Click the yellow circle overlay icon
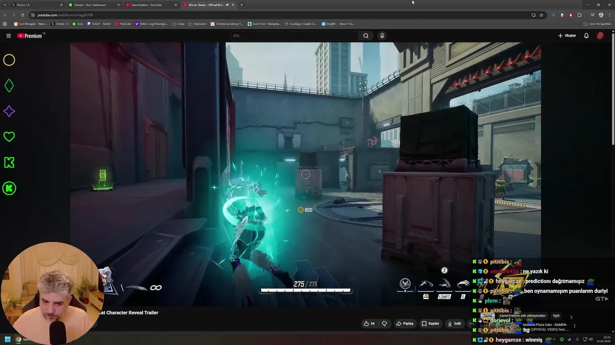Viewport: 615px width, 345px height. 9,60
